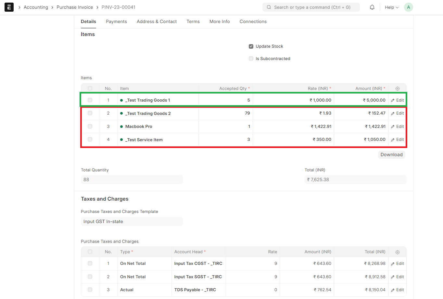Check the _Test Trading Goods 2 row
Image resolution: width=443 pixels, height=299 pixels.
tap(90, 113)
